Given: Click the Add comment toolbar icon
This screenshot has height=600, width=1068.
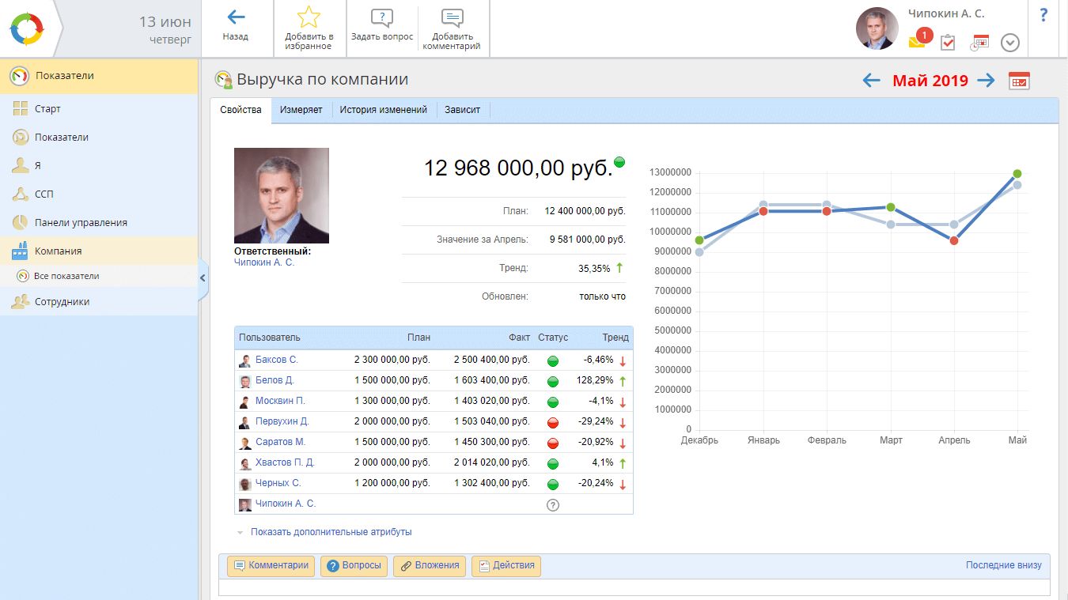Looking at the screenshot, I should (452, 18).
